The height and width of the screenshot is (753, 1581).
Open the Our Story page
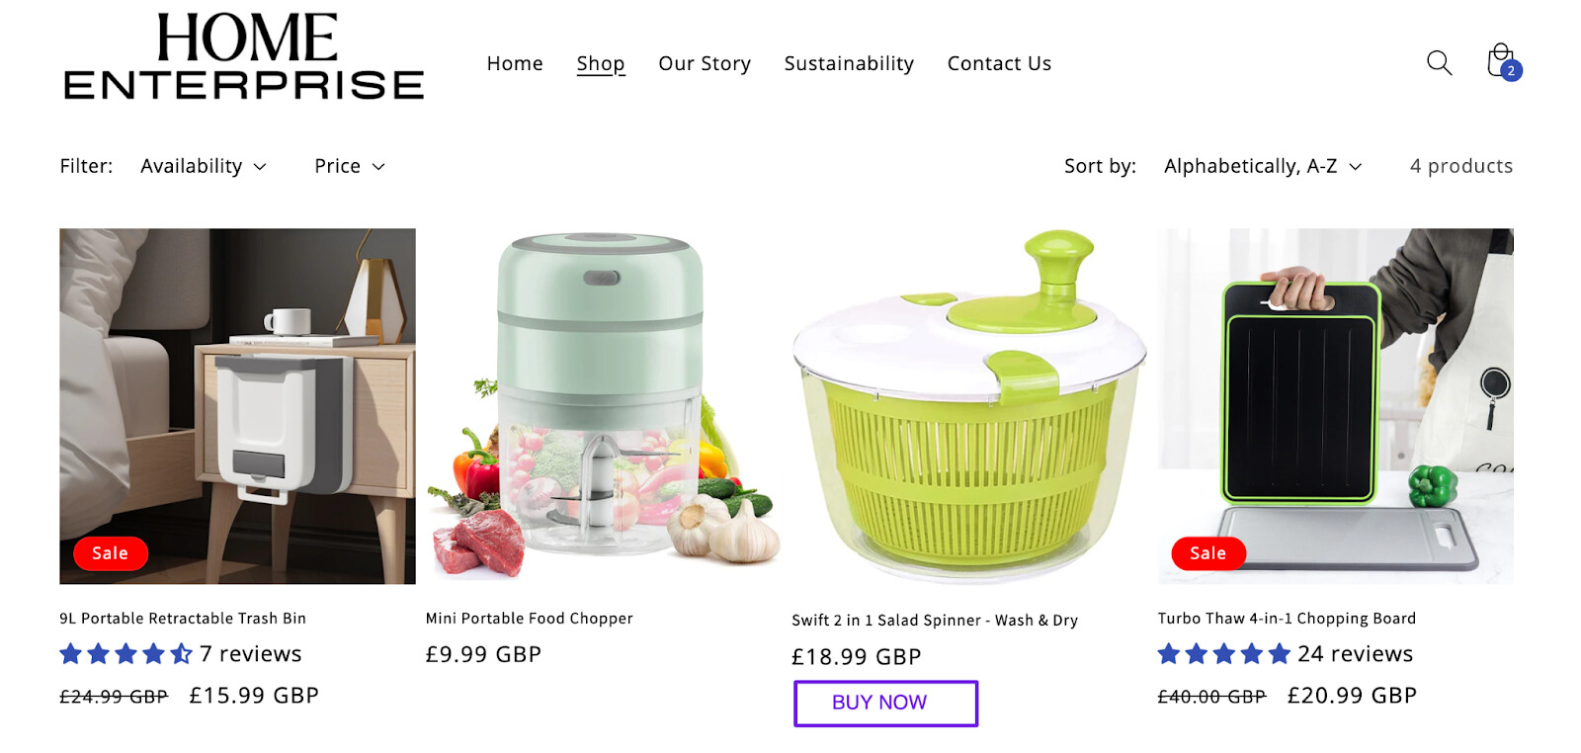pos(705,63)
